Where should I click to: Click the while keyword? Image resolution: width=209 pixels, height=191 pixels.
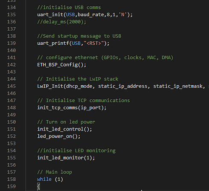(44, 179)
